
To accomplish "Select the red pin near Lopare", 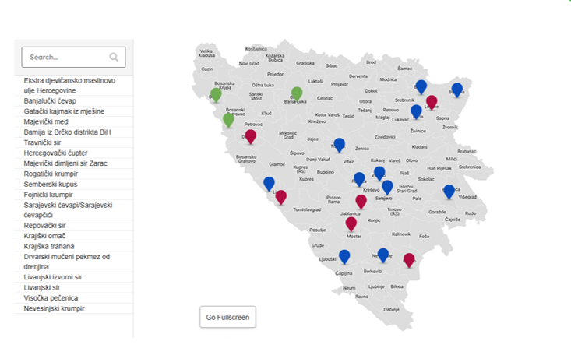I will (x=432, y=102).
